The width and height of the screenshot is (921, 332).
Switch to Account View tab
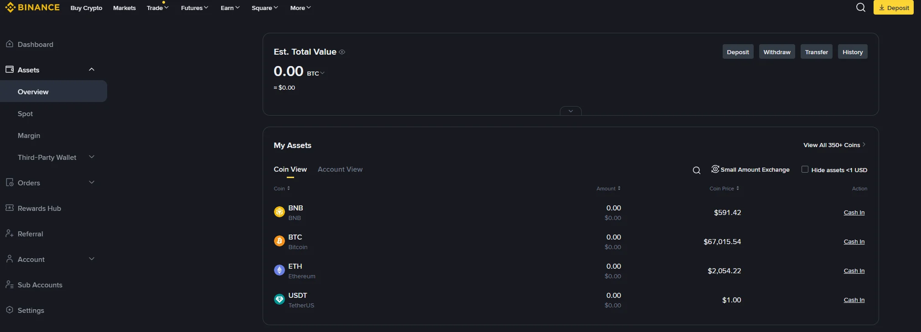pyautogui.click(x=340, y=169)
